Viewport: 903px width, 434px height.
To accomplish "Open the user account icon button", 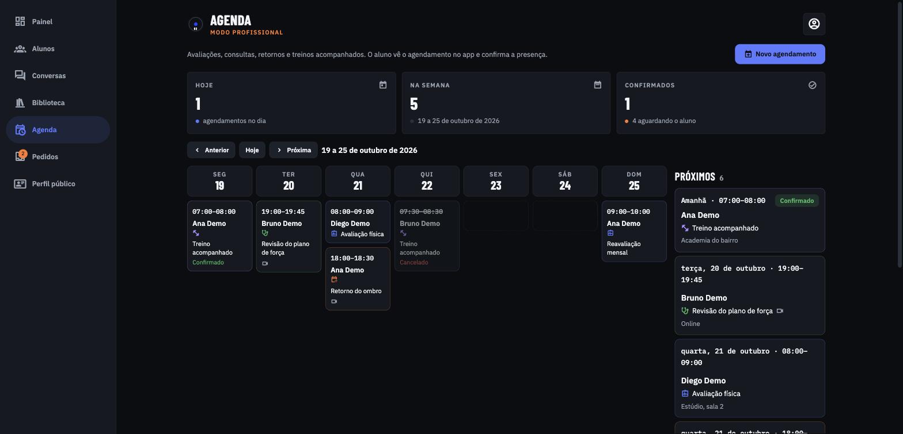I will pyautogui.click(x=814, y=24).
